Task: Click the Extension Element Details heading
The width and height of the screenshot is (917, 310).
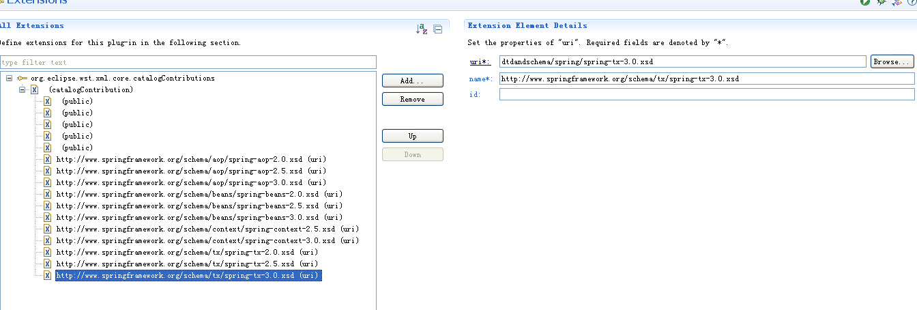Action: (x=527, y=25)
